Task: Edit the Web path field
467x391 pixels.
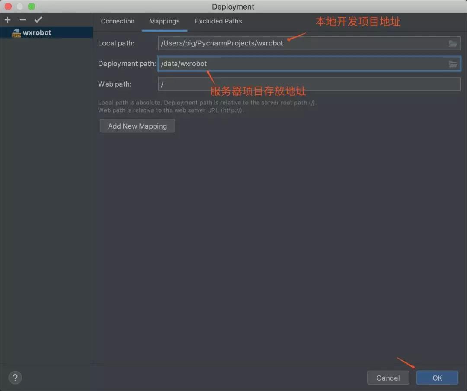Action: coord(309,84)
